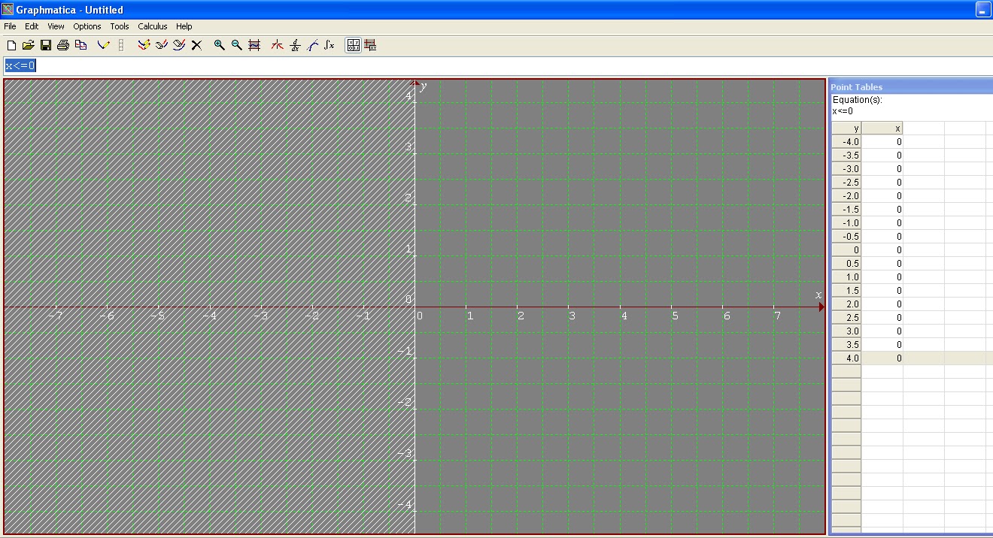The width and height of the screenshot is (993, 538).
Task: Open a saved graph file
Action: [29, 45]
